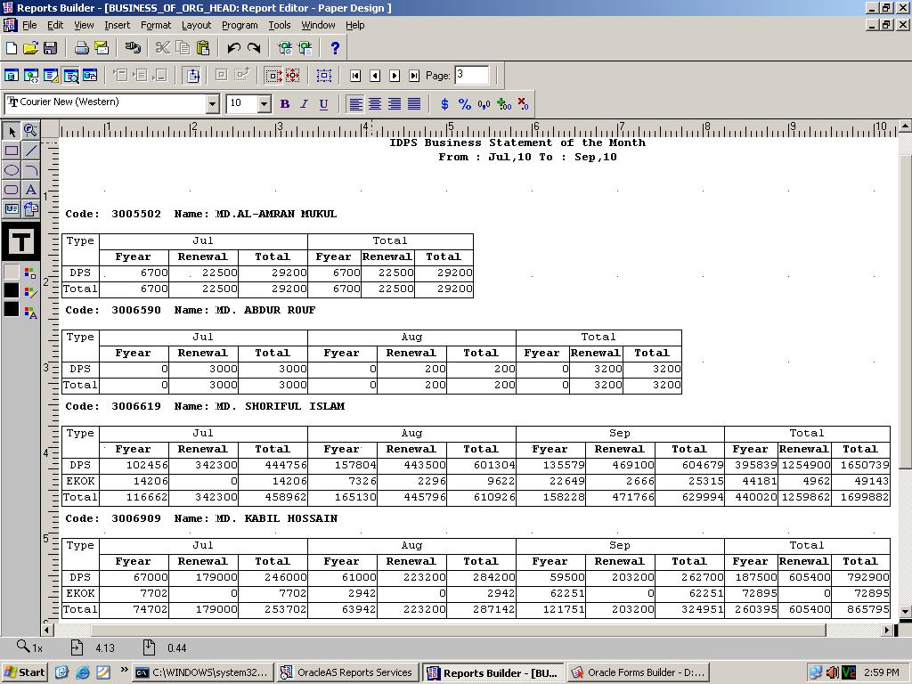Open the Layout menu
The image size is (912, 684).
coord(196,25)
